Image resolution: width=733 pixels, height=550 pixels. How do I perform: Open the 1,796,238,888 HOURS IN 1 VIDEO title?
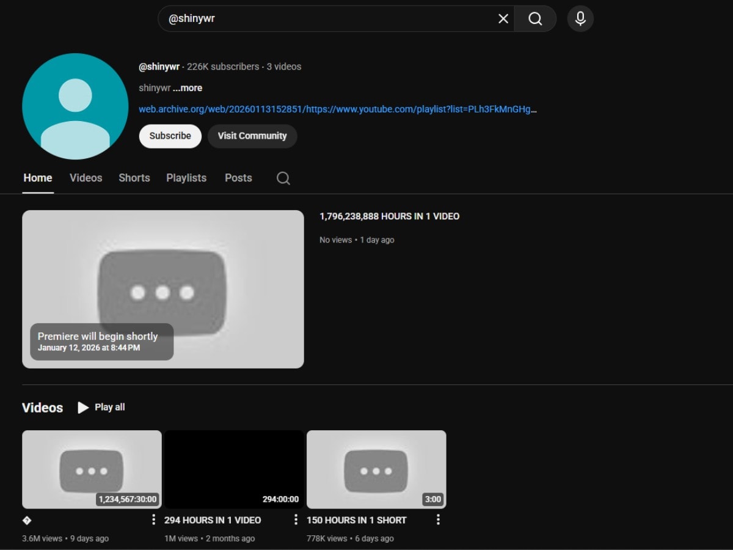pyautogui.click(x=389, y=216)
